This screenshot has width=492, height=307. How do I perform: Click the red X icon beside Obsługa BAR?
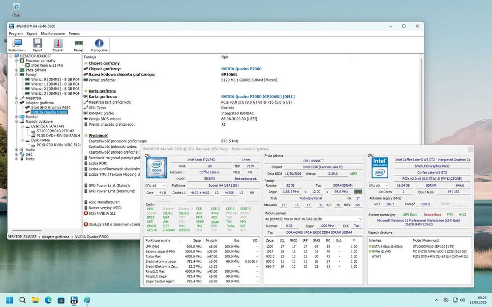pos(86,224)
